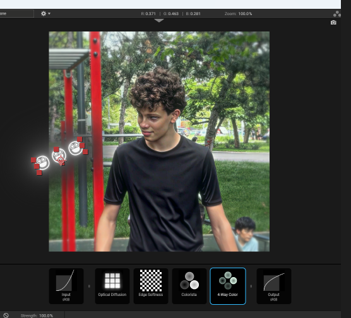This screenshot has width=351, height=318.
Task: Select the 4-Way Color tool
Action: pyautogui.click(x=228, y=286)
